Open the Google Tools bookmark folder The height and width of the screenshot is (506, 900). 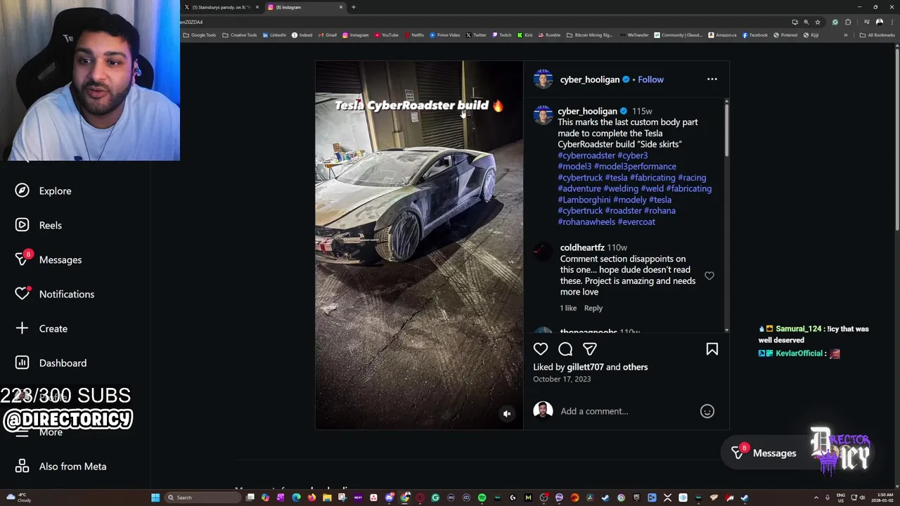click(200, 35)
